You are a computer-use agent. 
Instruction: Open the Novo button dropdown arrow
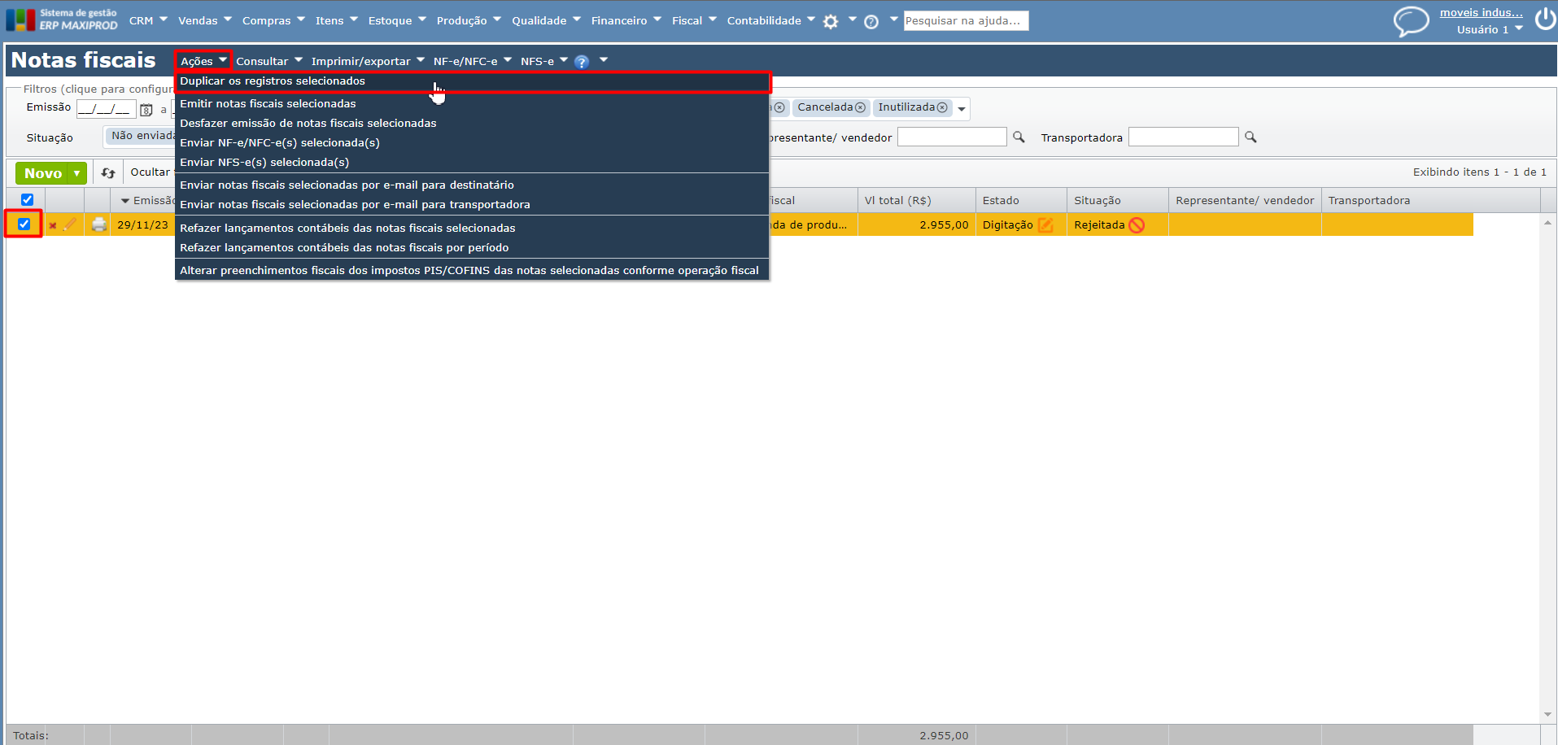coord(77,173)
